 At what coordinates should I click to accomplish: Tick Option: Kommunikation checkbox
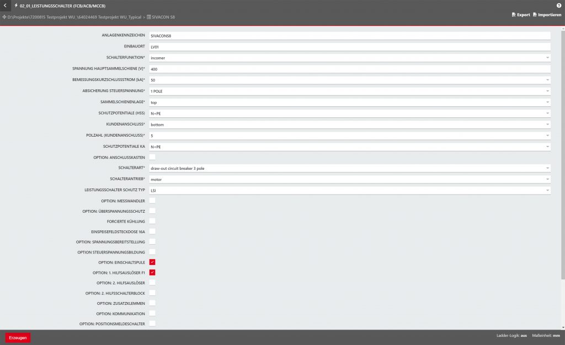pyautogui.click(x=152, y=313)
